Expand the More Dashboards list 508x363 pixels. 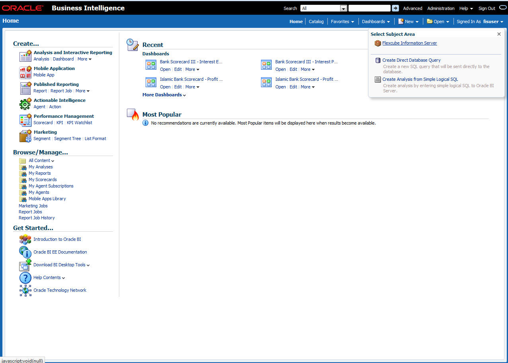click(164, 95)
